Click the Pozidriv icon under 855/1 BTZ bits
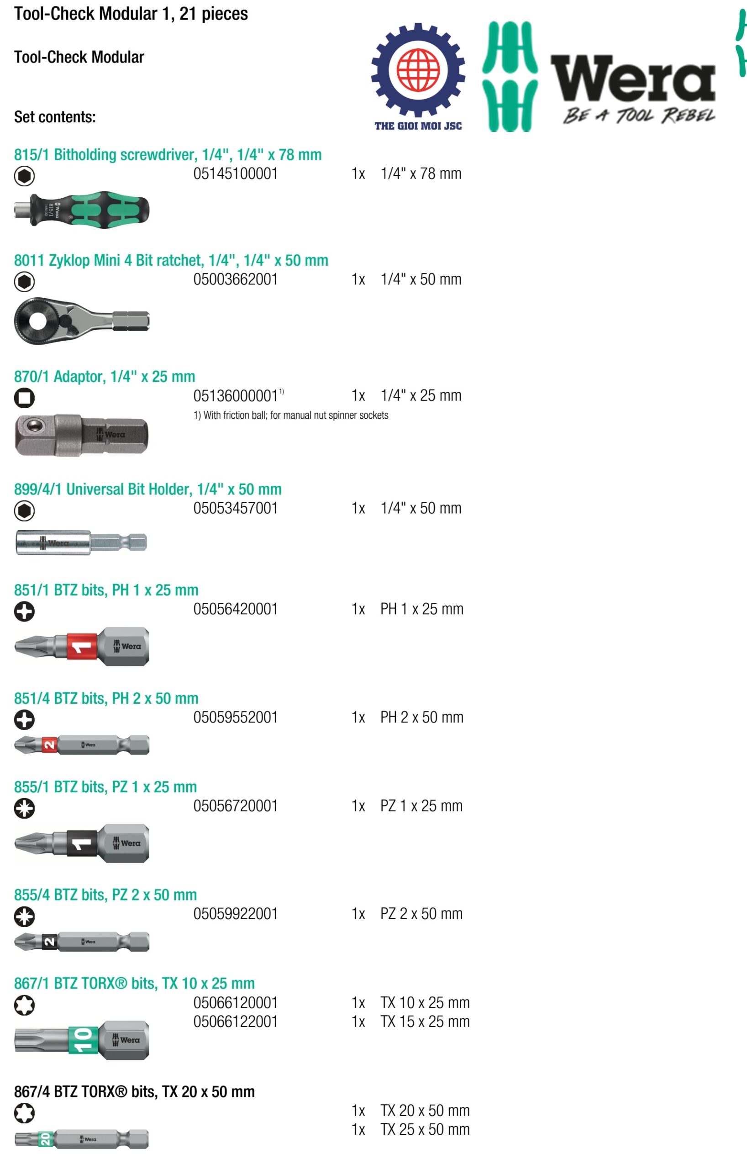Image resolution: width=747 pixels, height=1169 pixels. point(24,808)
